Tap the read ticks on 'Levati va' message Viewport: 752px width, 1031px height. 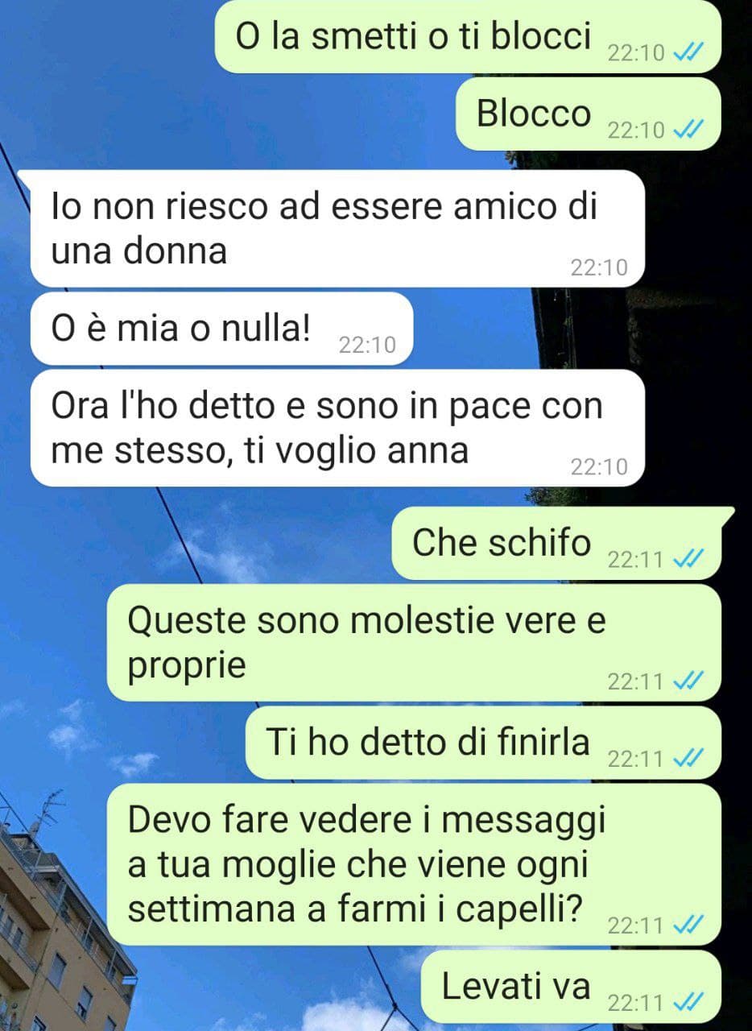[688, 1003]
